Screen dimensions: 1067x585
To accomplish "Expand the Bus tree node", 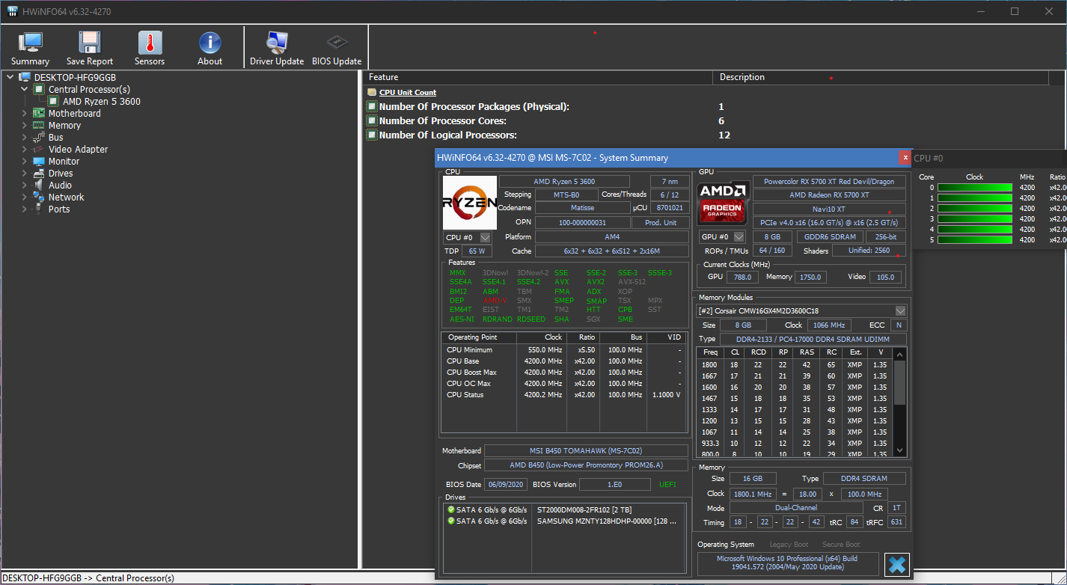I will [x=24, y=137].
